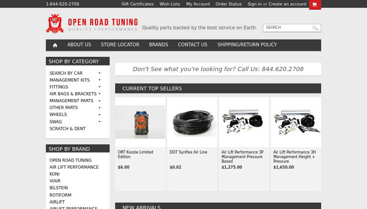Viewport: 367px width, 209px height.
Task: View the Air Lift 3H Management image
Action: click(x=296, y=122)
